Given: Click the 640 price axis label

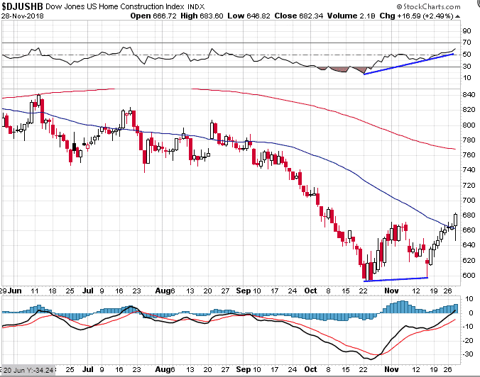Looking at the screenshot, I should pos(469,245).
